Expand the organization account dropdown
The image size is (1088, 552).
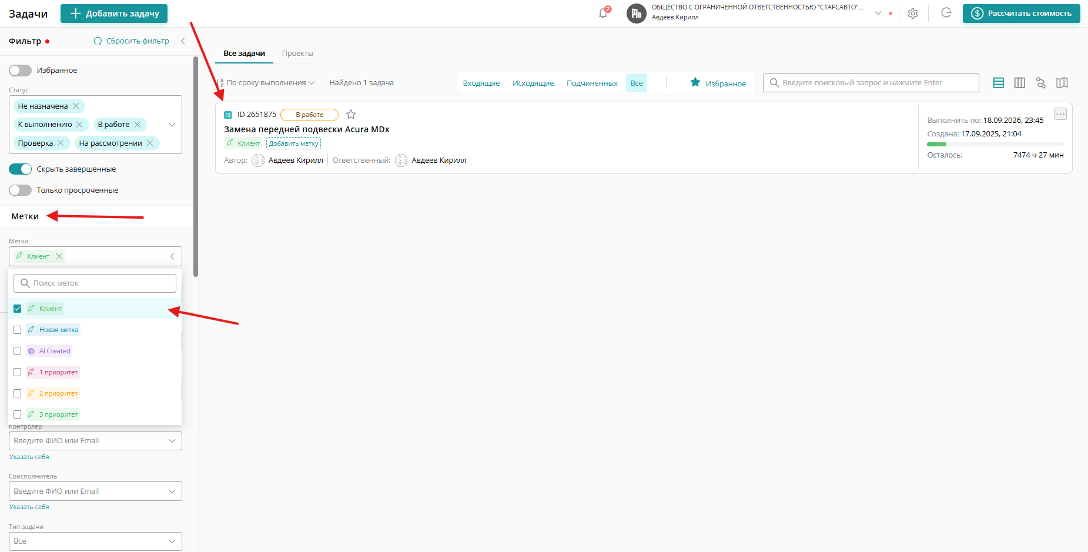tap(878, 13)
